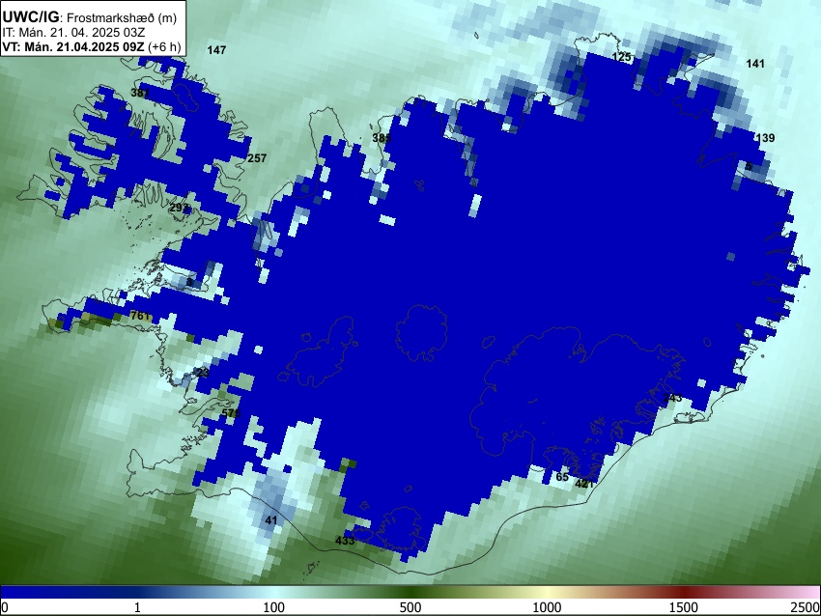Click the station value 575 in the southwest
The height and width of the screenshot is (616, 821).
[x=231, y=413]
